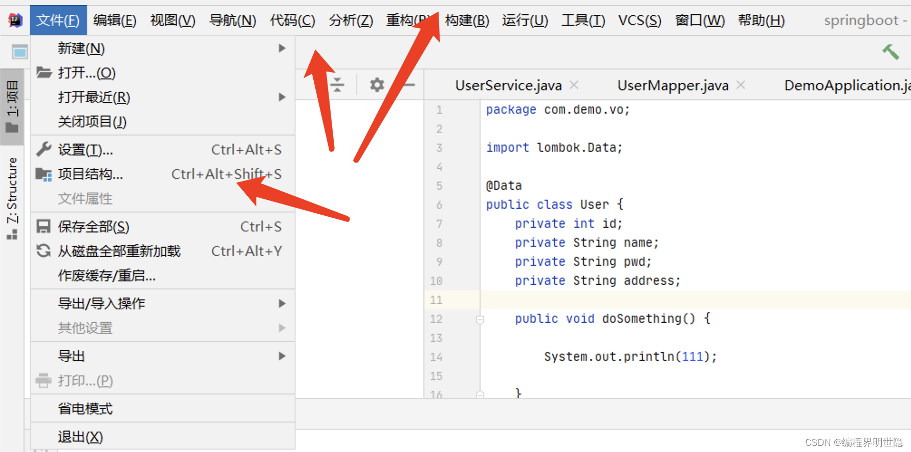This screenshot has width=911, height=452.
Task: Click the IntelliJ IDEA application logo icon
Action: [x=15, y=20]
